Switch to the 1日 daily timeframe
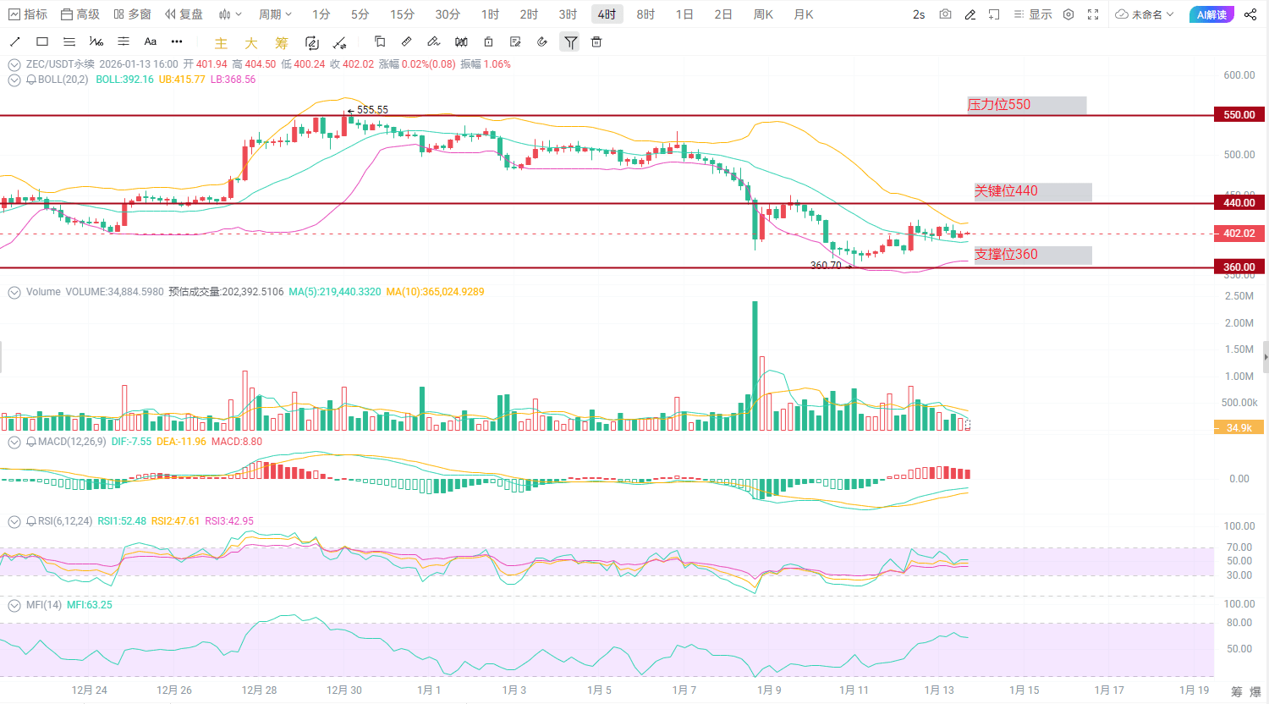Viewport: 1269px width, 704px height. coord(684,14)
